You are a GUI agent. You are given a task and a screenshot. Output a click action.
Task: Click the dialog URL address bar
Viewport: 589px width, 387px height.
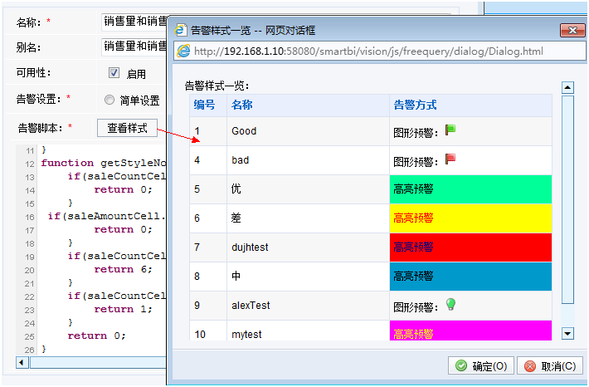[x=380, y=51]
